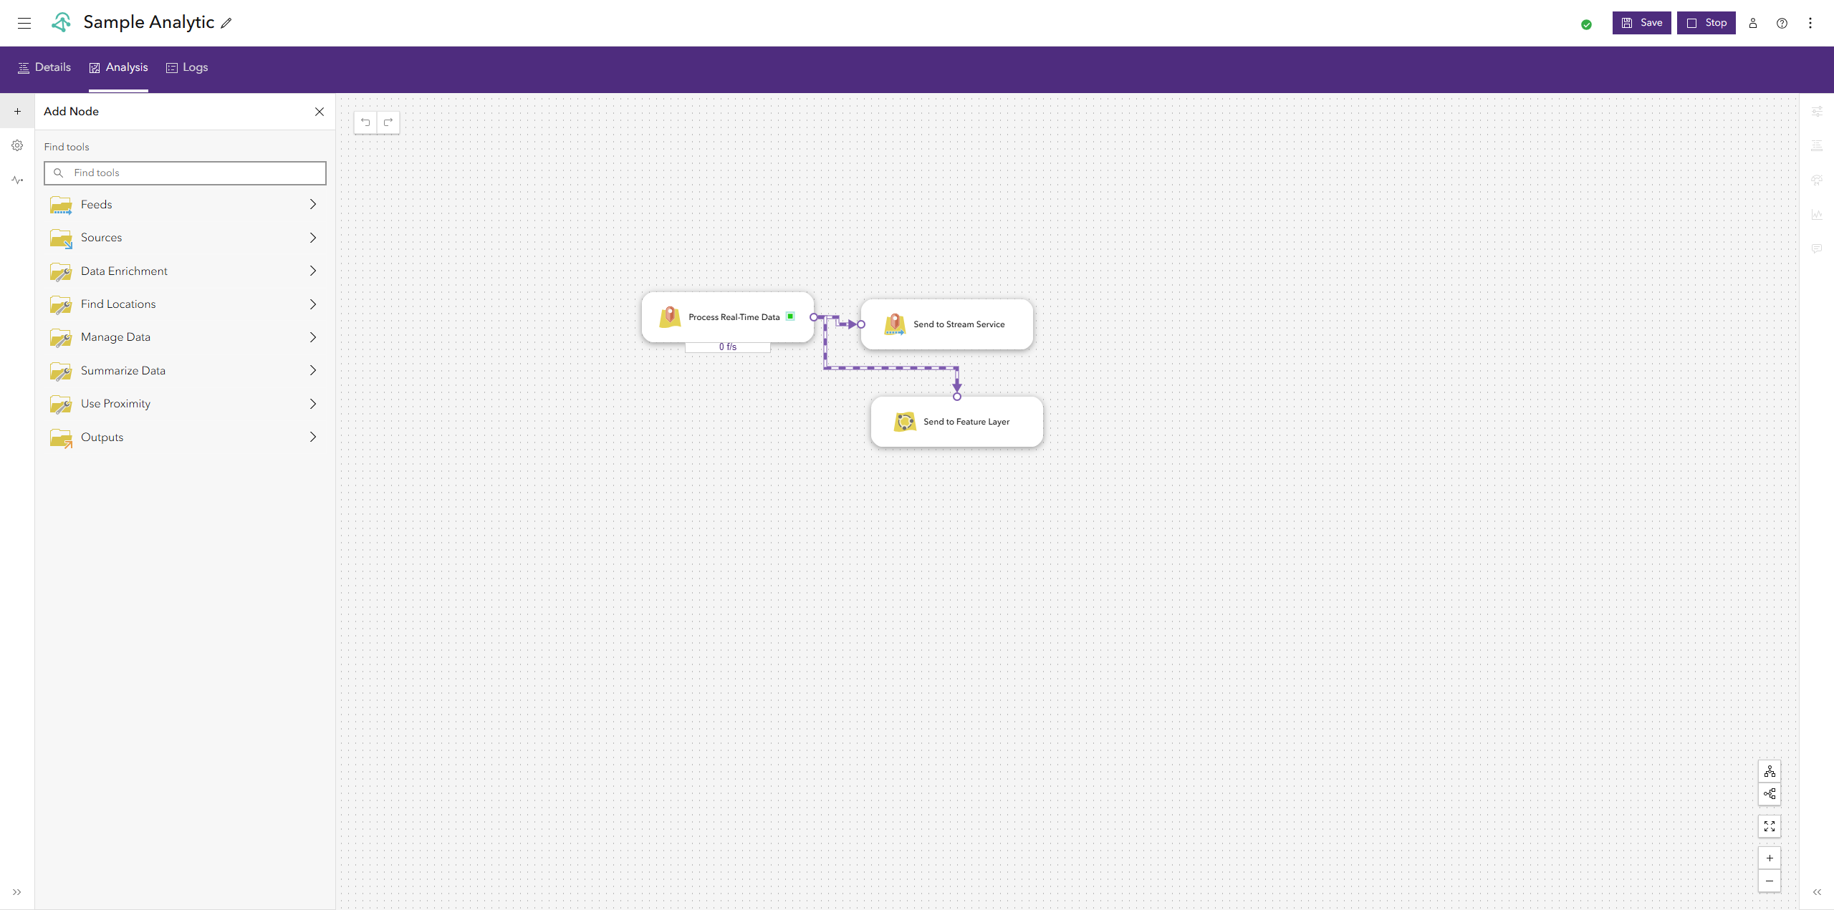The width and height of the screenshot is (1834, 910).
Task: Click the Stop button
Action: [1706, 23]
